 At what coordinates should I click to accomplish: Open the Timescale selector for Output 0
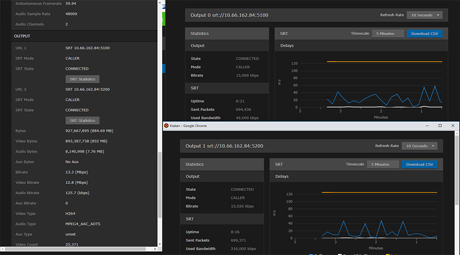click(388, 34)
